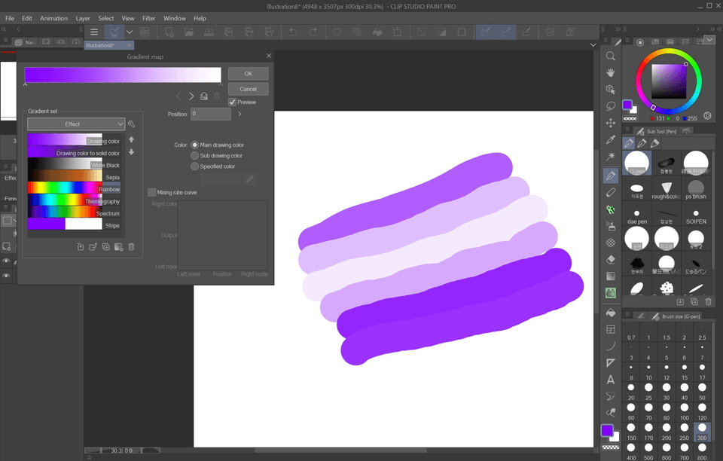Pick the Text tool
The image size is (723, 461).
pyautogui.click(x=611, y=380)
